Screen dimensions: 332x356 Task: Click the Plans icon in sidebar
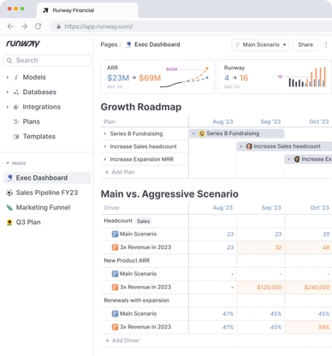pyautogui.click(x=16, y=122)
